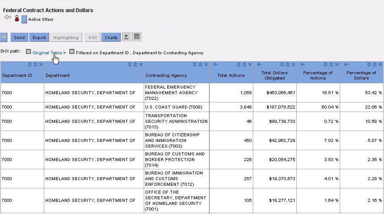Click the 53.42 % dollars percentage
Screen dimensions: 384x214
point(373,93)
